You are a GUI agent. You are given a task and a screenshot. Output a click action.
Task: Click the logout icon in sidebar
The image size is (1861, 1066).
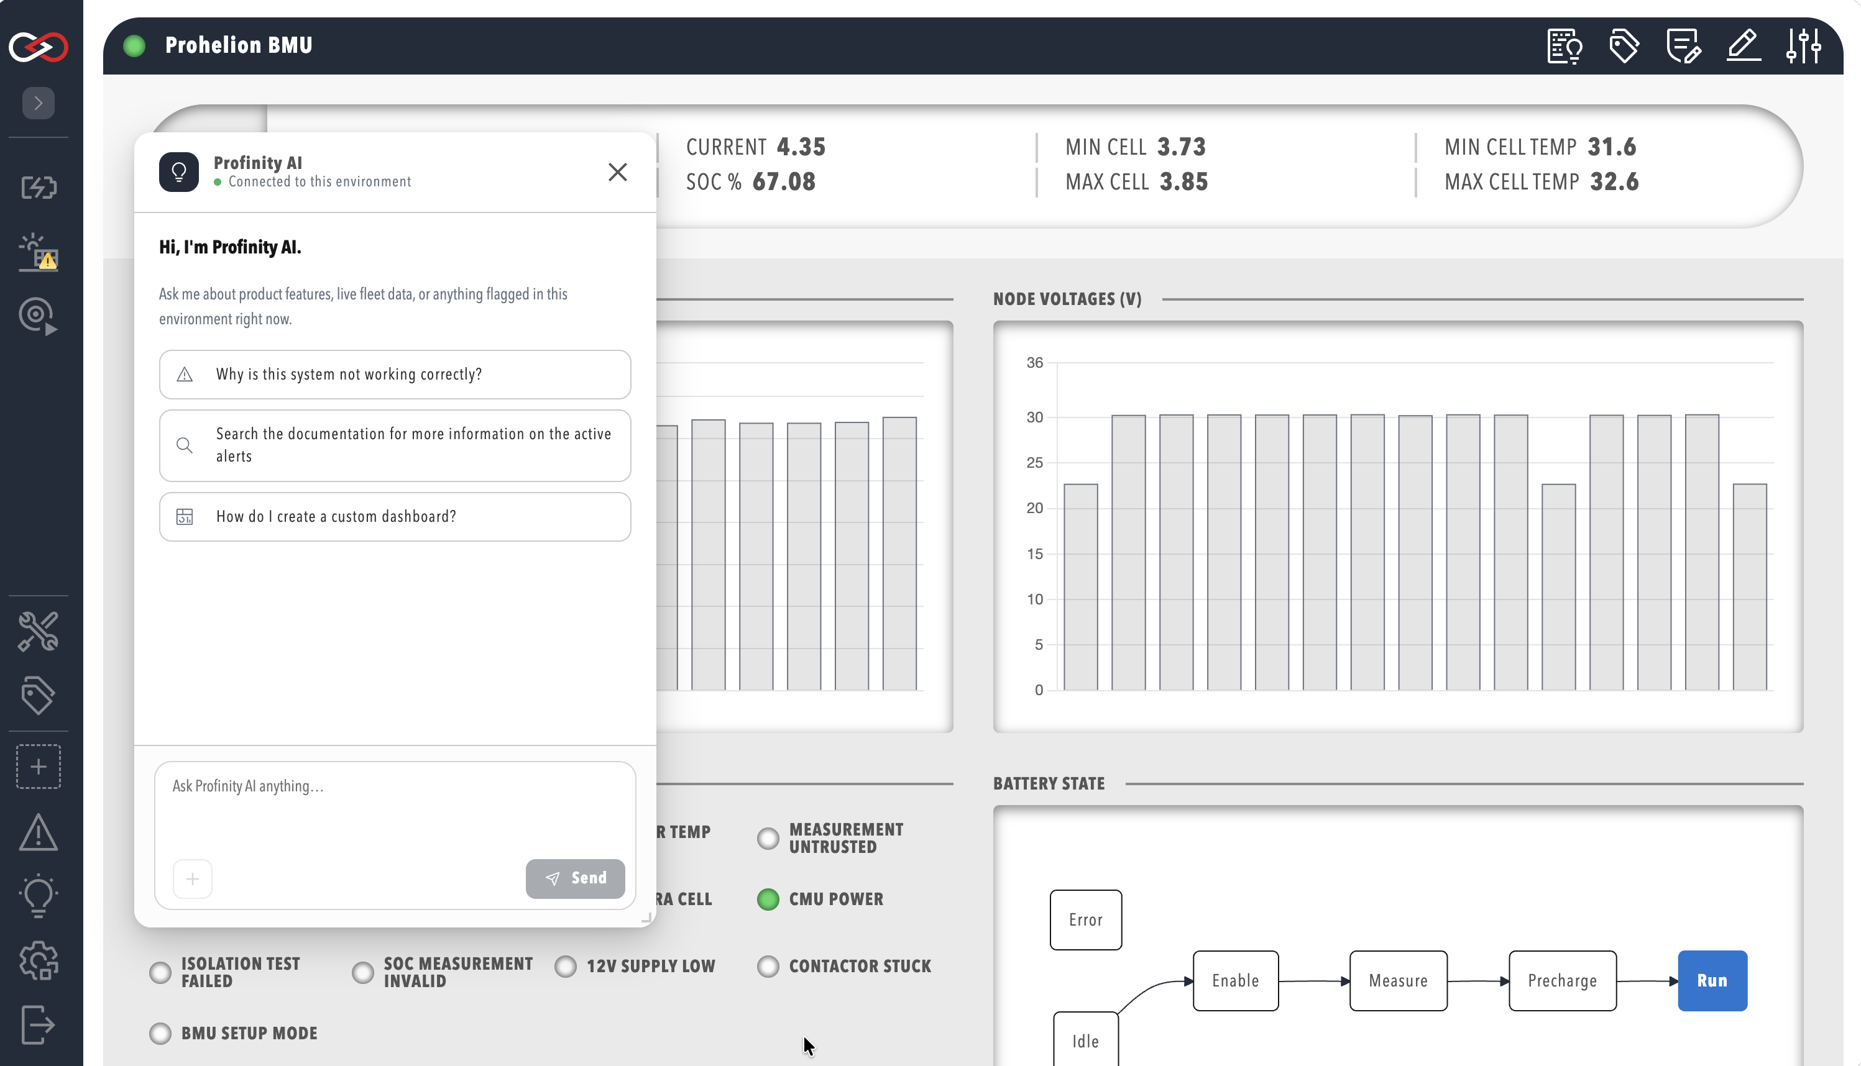pos(38,1024)
